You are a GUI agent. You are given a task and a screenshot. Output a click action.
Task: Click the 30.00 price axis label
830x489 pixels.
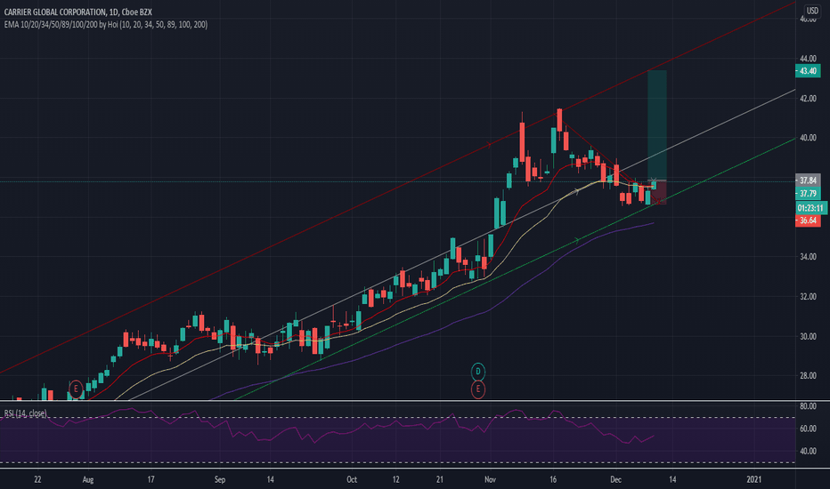point(808,336)
